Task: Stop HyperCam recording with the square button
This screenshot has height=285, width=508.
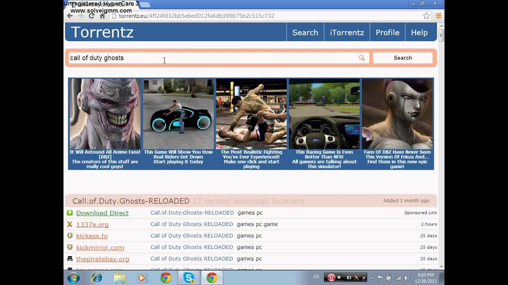Action: [x=339, y=278]
